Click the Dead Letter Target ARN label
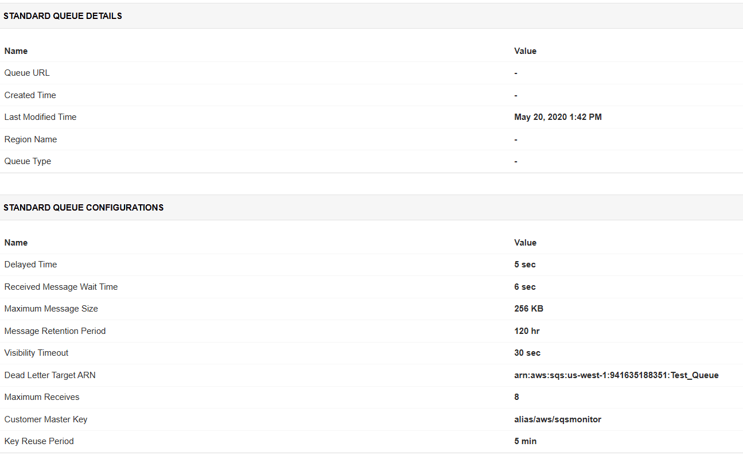 click(x=50, y=375)
